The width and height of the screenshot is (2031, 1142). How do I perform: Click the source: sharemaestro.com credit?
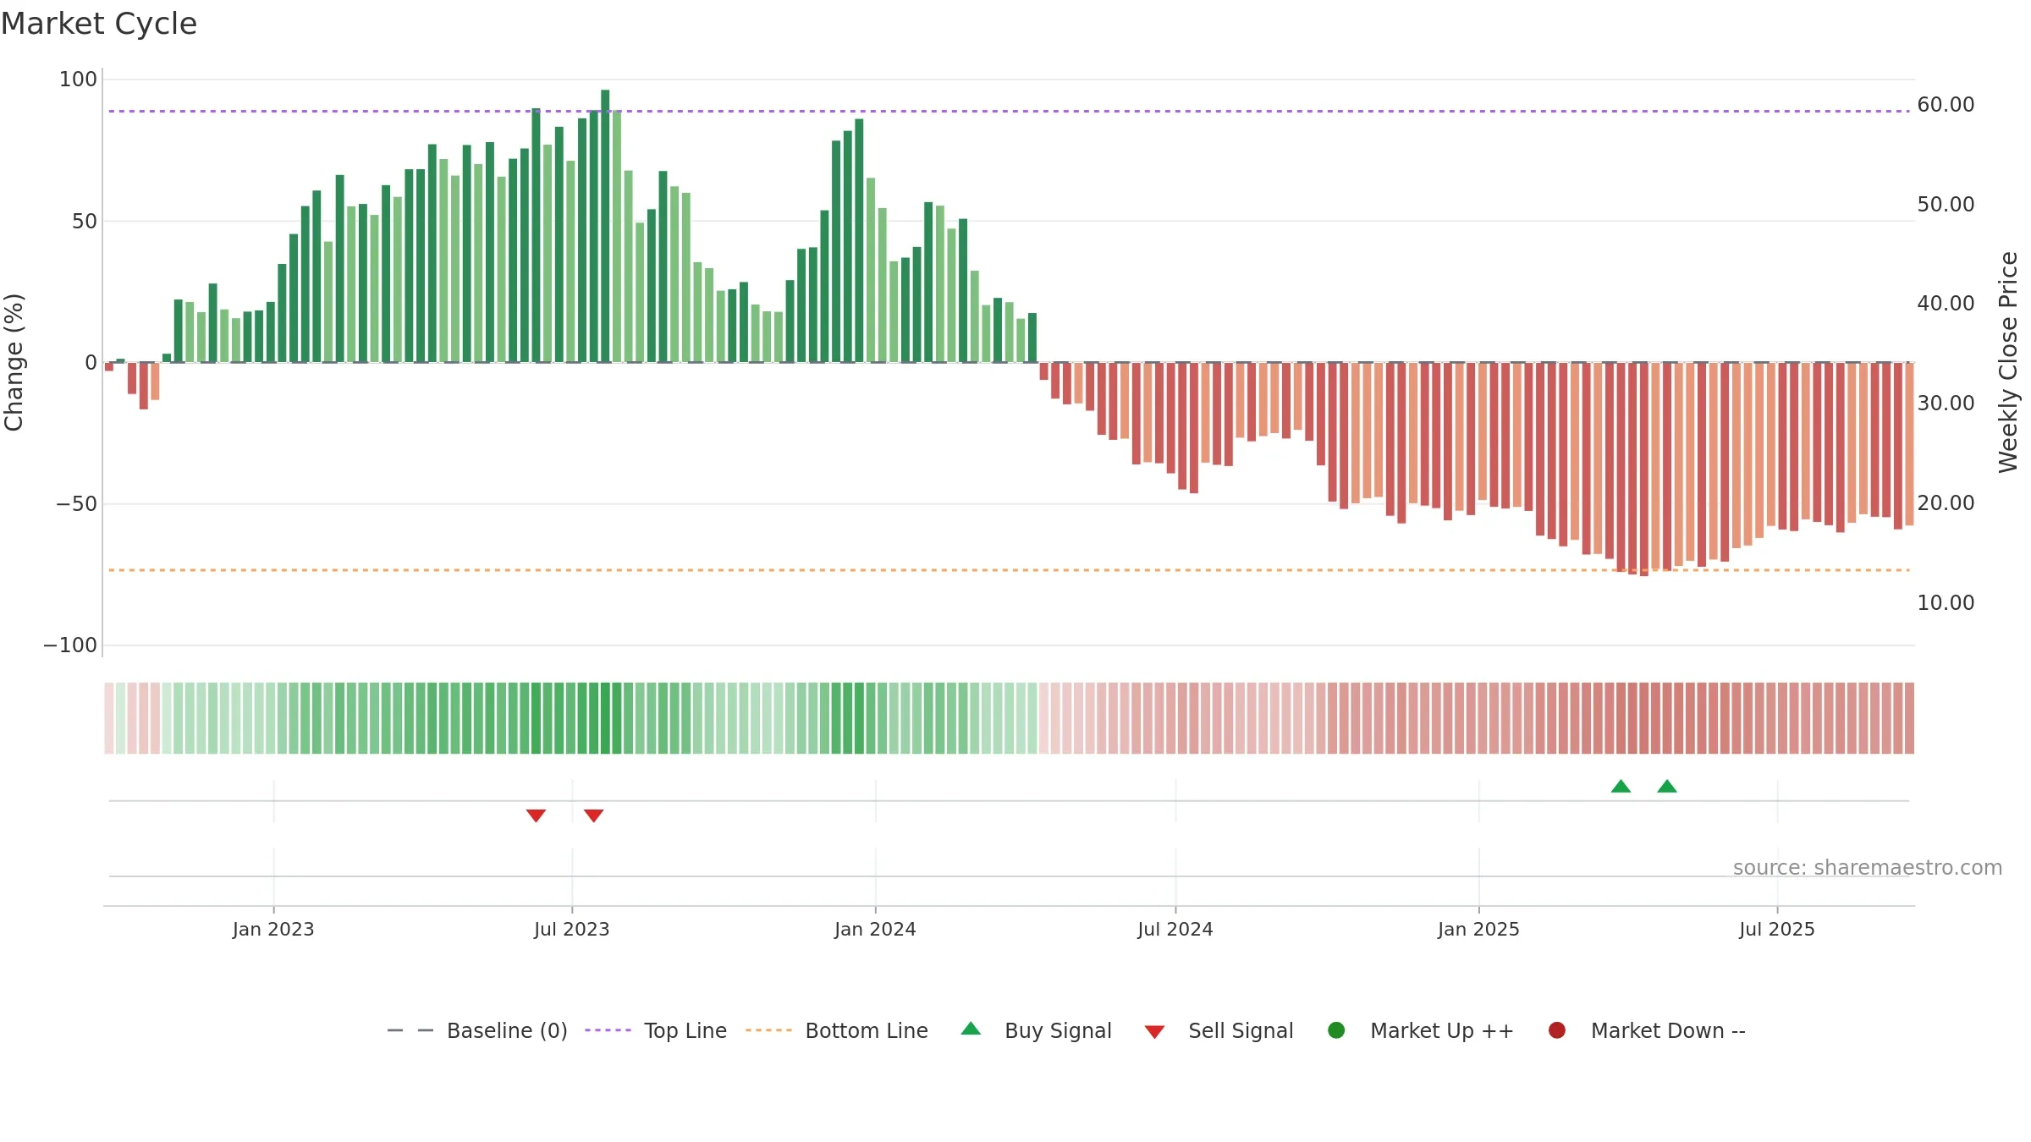tap(1868, 868)
